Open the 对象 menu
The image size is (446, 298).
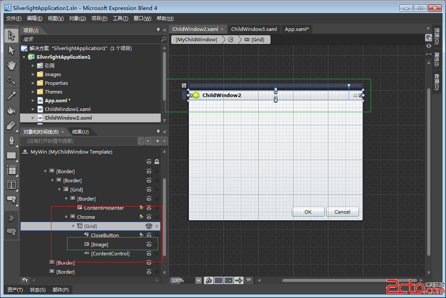(x=78, y=18)
